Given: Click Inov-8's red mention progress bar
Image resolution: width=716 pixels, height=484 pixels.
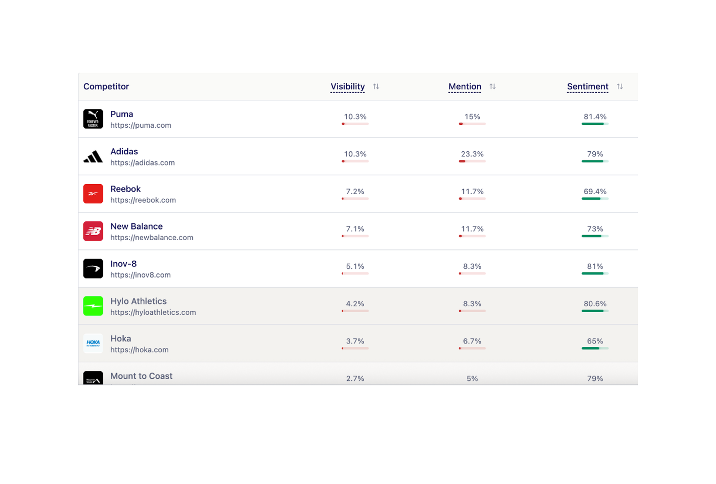Looking at the screenshot, I should click(x=472, y=273).
